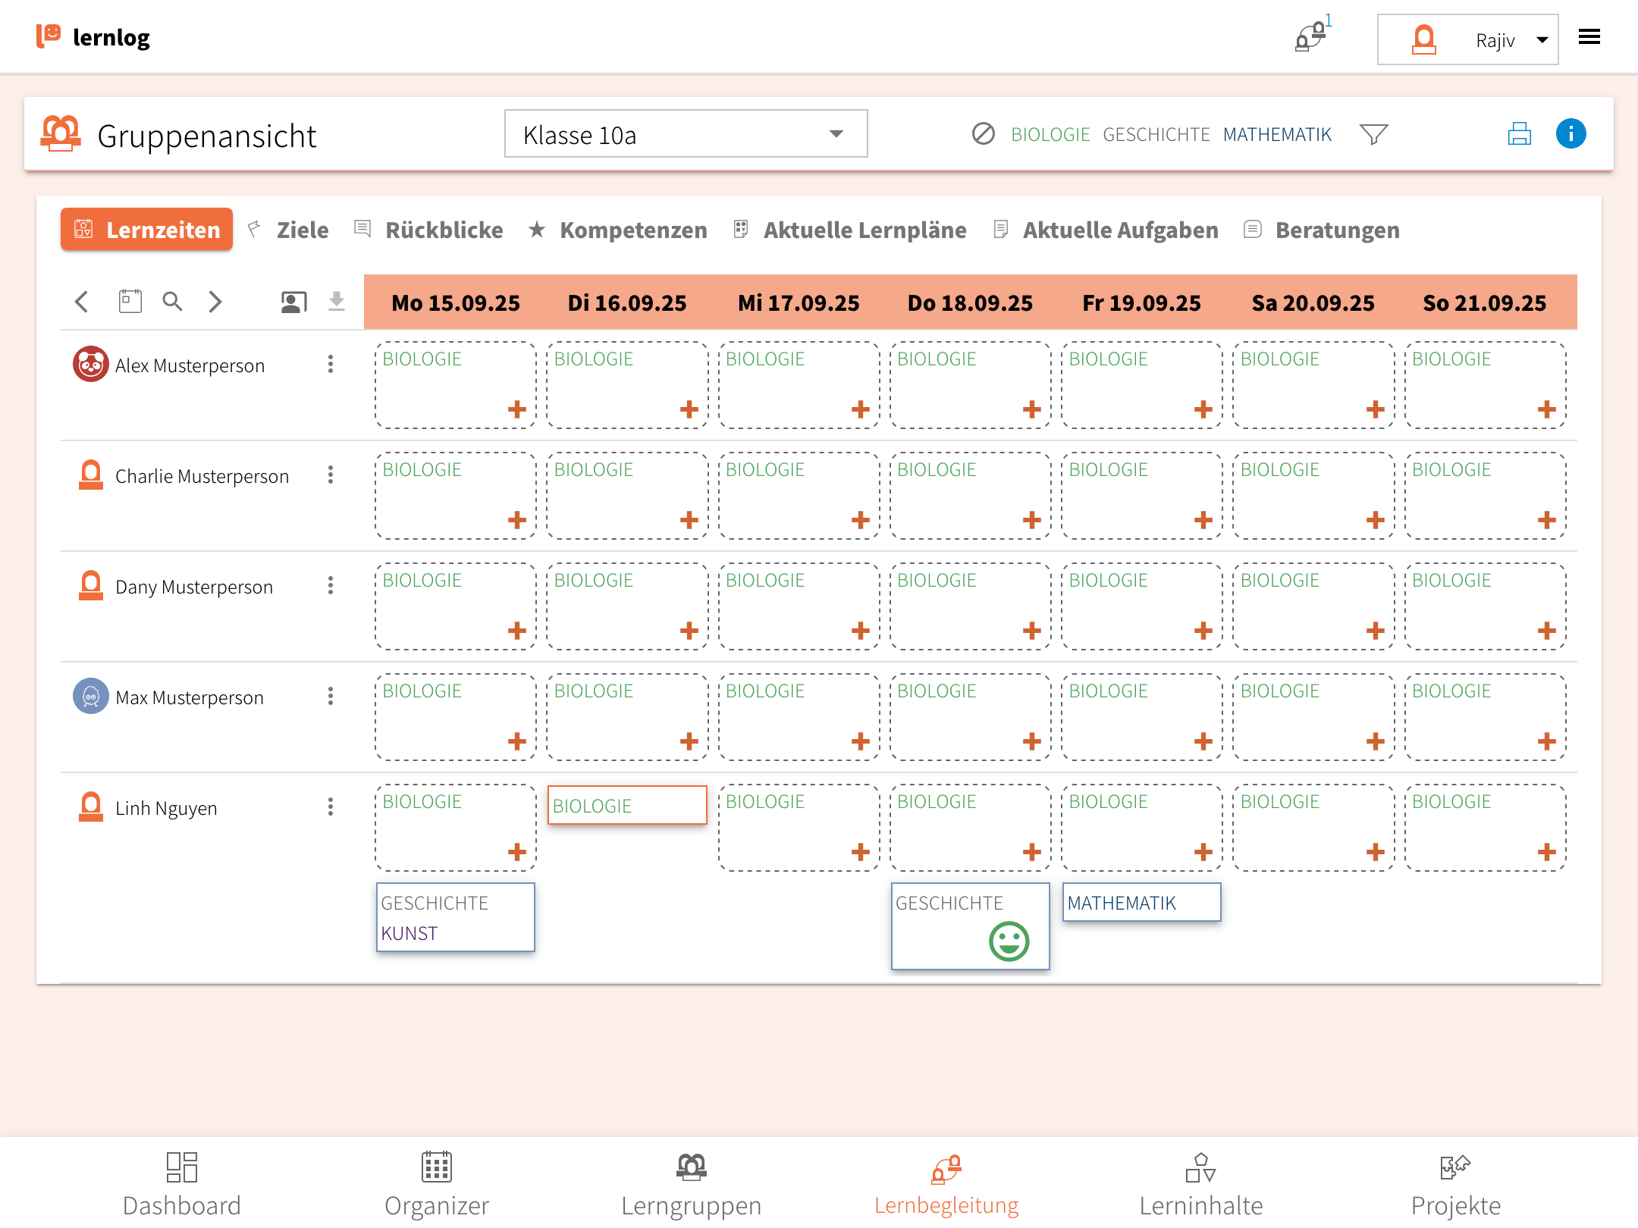Add Biologie entry for Alex on Monday
Image resolution: width=1638 pixels, height=1228 pixels.
tap(516, 409)
